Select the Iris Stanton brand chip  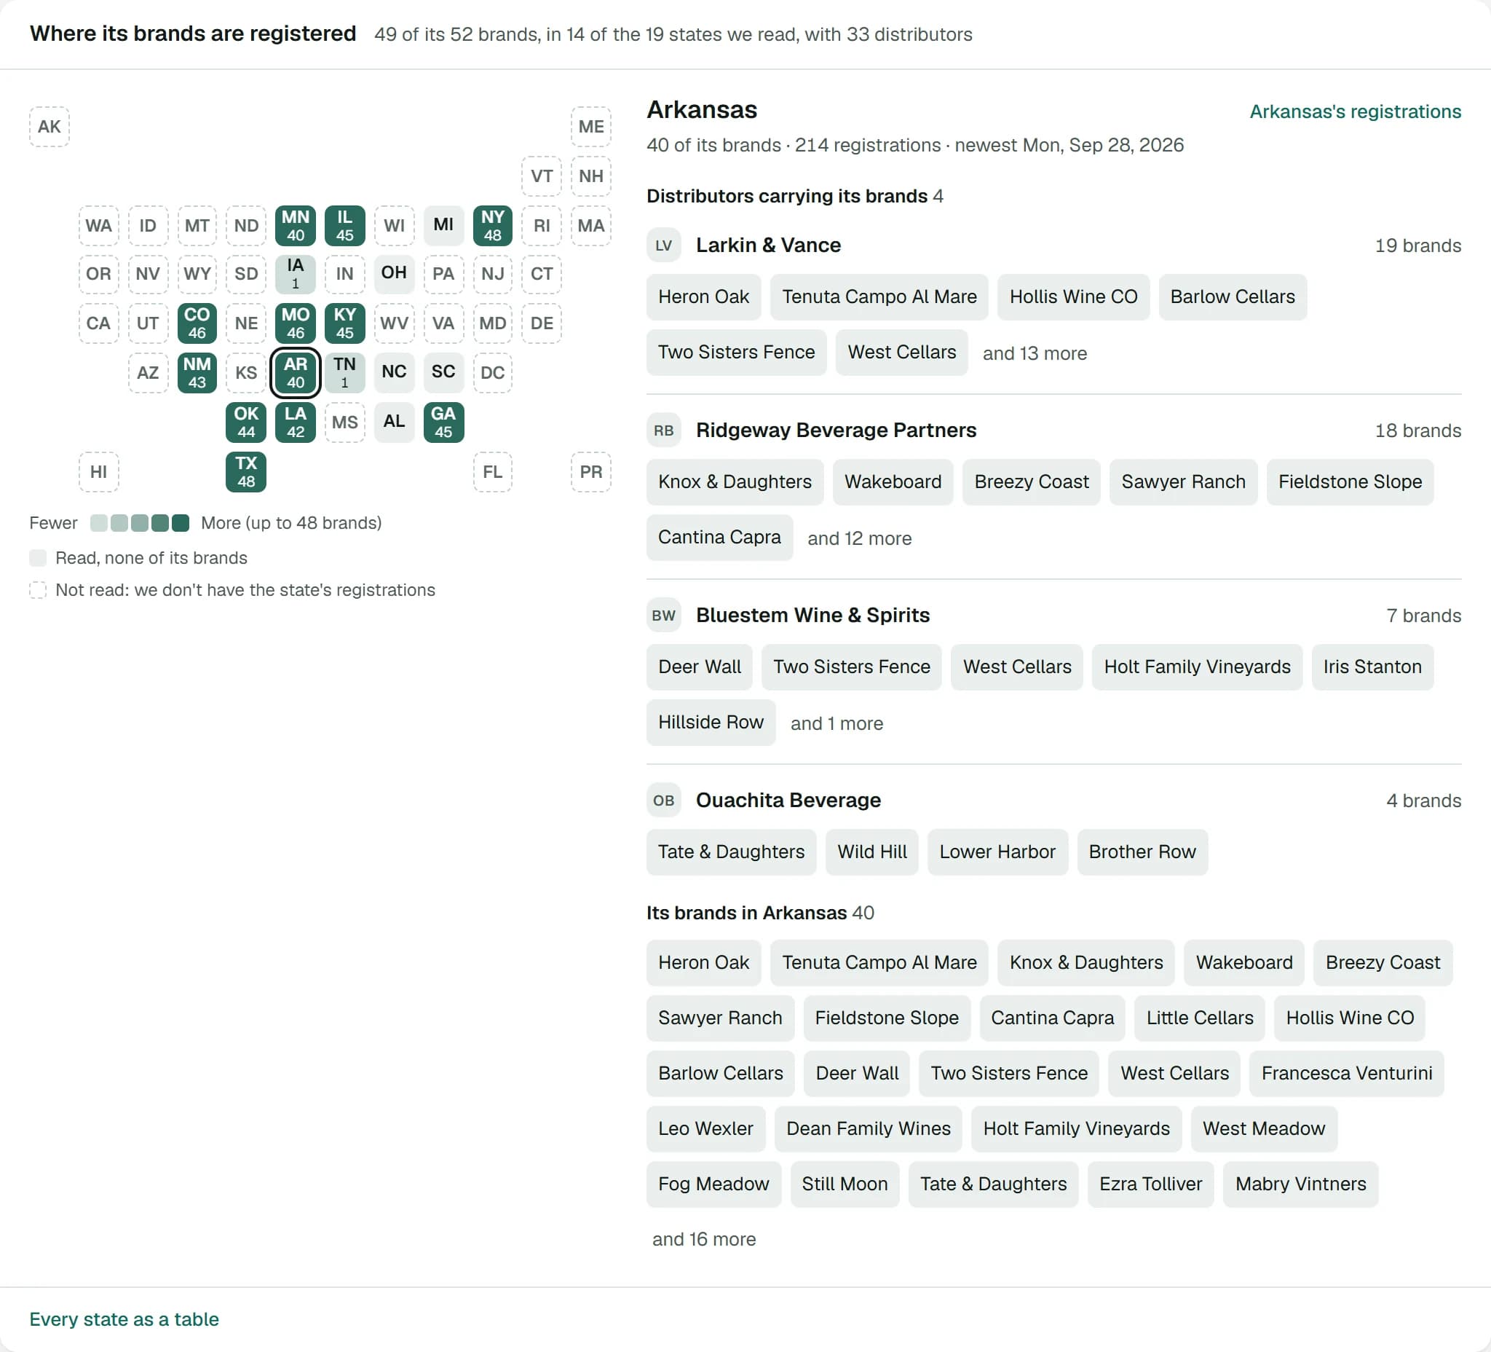[1372, 667]
